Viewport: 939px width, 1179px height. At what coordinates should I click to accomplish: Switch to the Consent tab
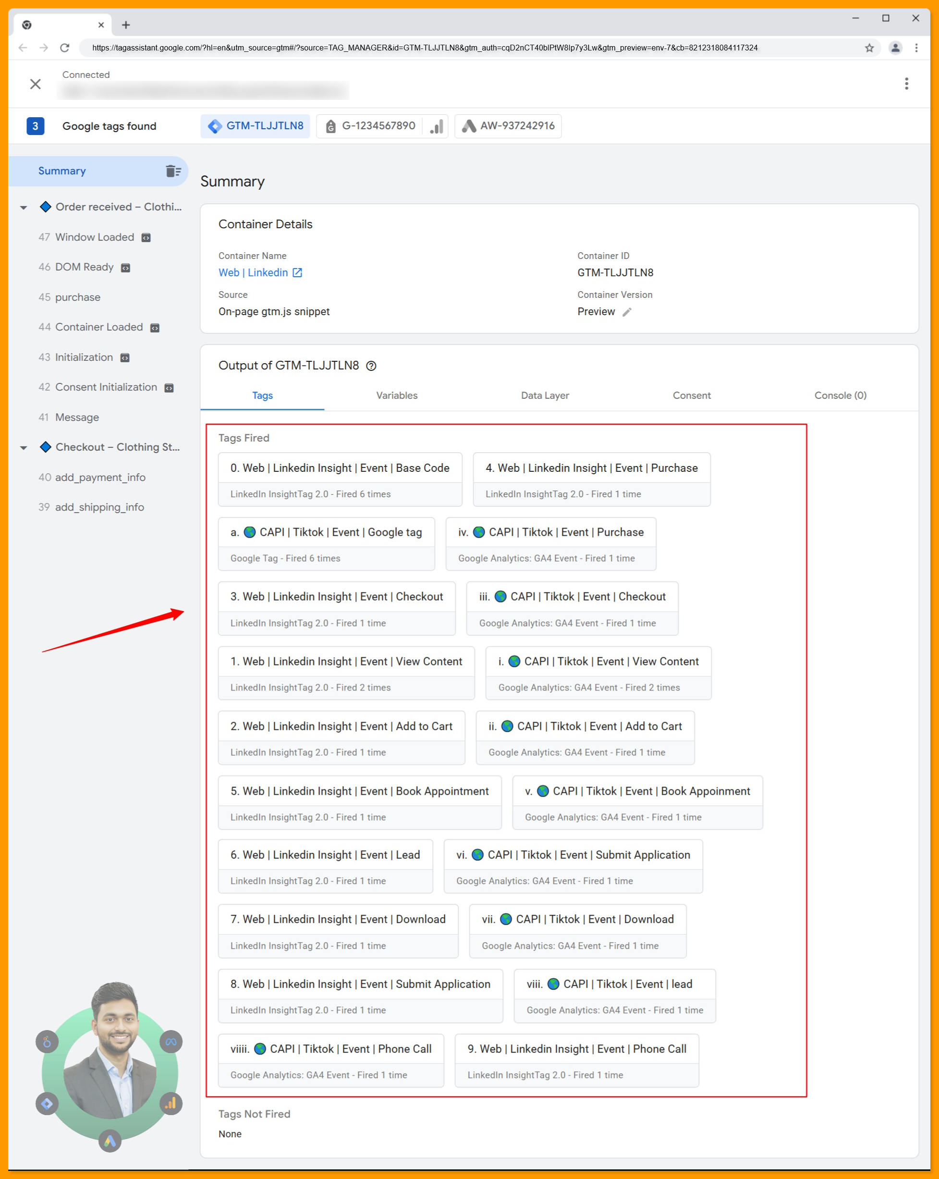click(x=692, y=395)
